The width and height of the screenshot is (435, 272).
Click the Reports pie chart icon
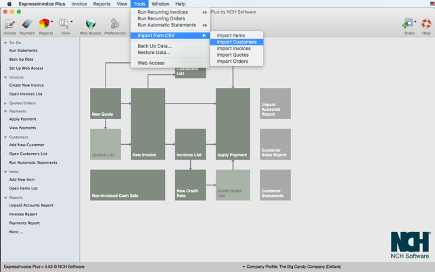45,26
